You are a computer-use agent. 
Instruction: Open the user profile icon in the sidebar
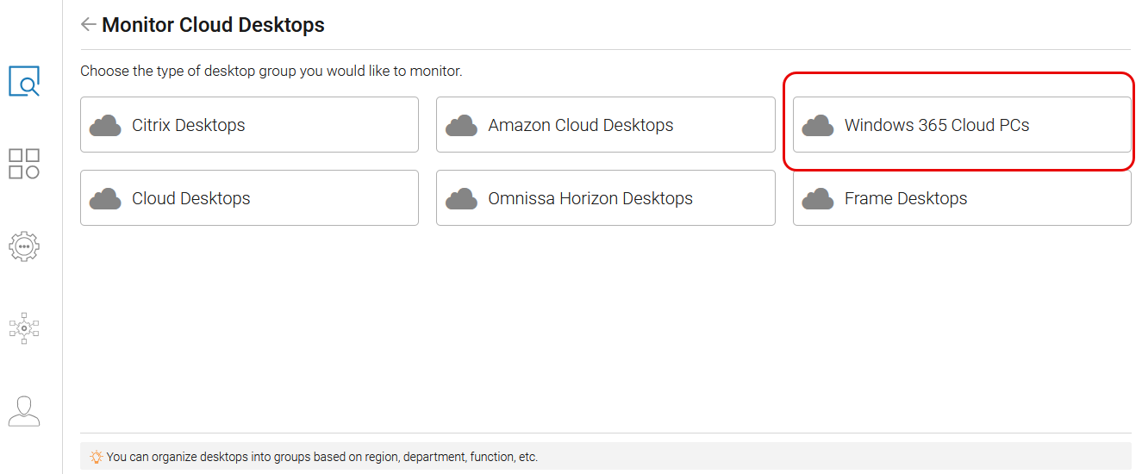[24, 411]
